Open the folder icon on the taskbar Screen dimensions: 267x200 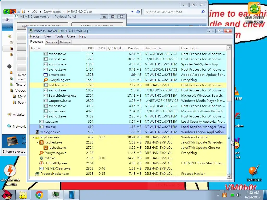pos(23,195)
